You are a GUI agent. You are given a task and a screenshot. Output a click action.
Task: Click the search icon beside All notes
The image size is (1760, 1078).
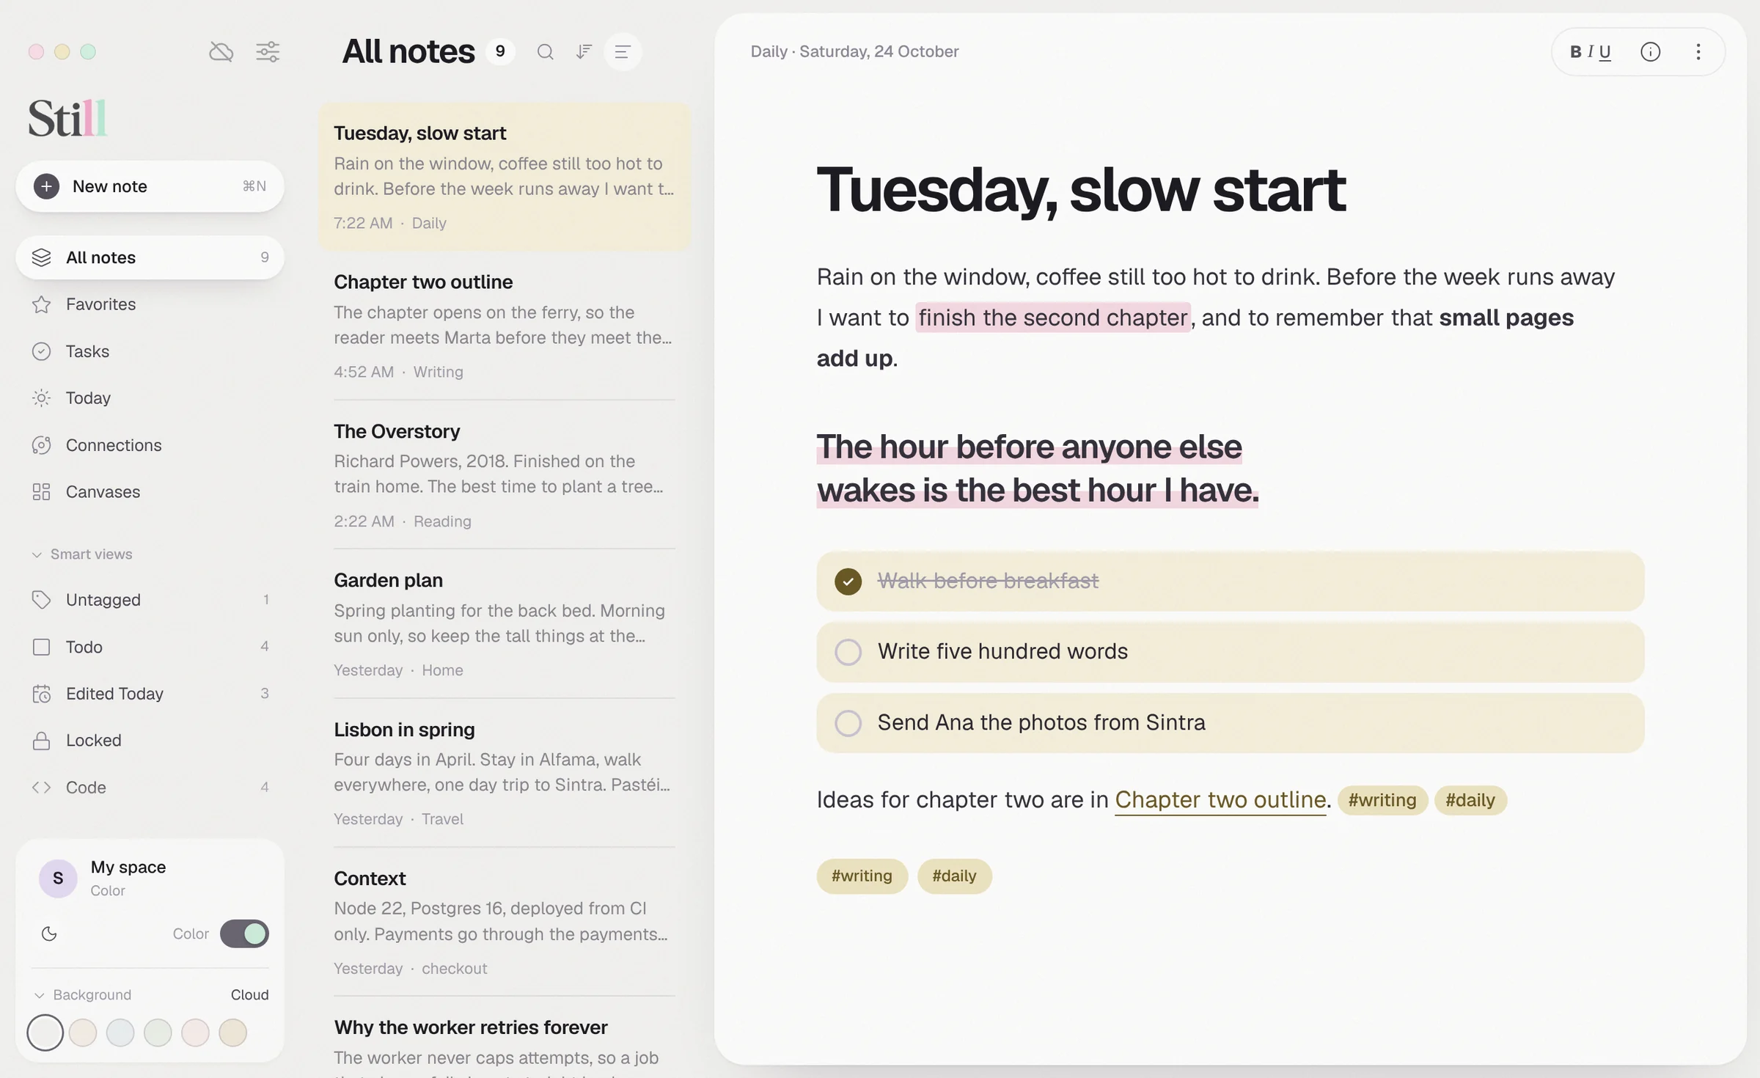pyautogui.click(x=545, y=52)
